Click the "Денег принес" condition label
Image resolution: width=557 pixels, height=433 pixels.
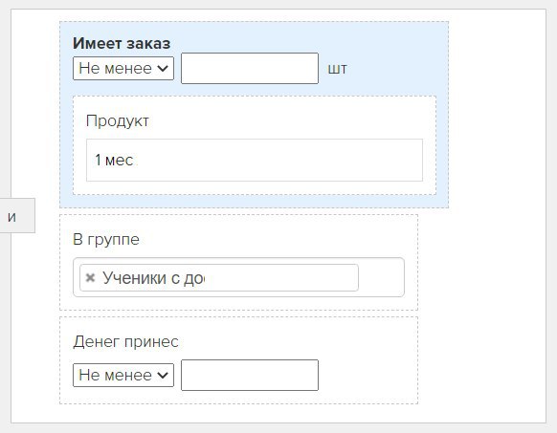[x=125, y=342]
